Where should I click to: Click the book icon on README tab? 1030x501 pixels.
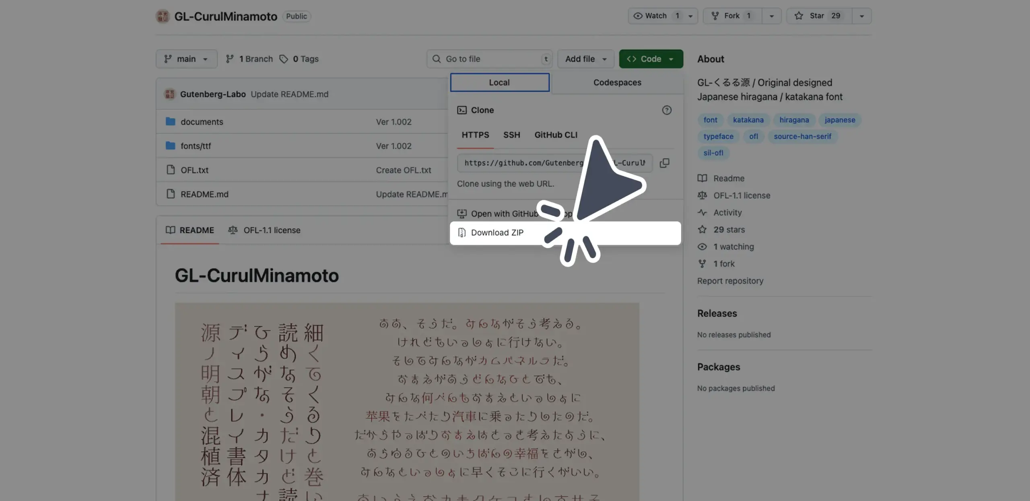coord(170,230)
